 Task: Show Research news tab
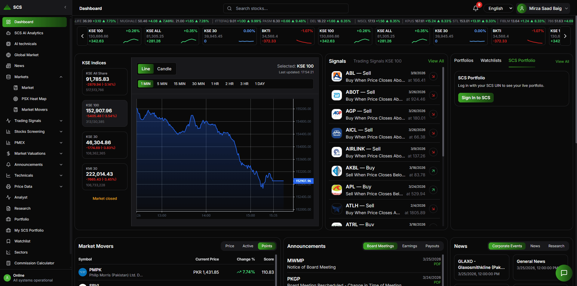556,246
